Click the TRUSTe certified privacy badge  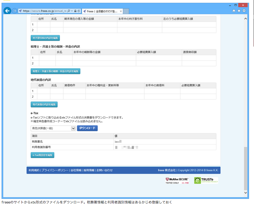pyautogui.click(x=206, y=181)
